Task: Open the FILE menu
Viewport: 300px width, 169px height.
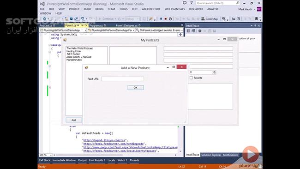Action: [42, 9]
